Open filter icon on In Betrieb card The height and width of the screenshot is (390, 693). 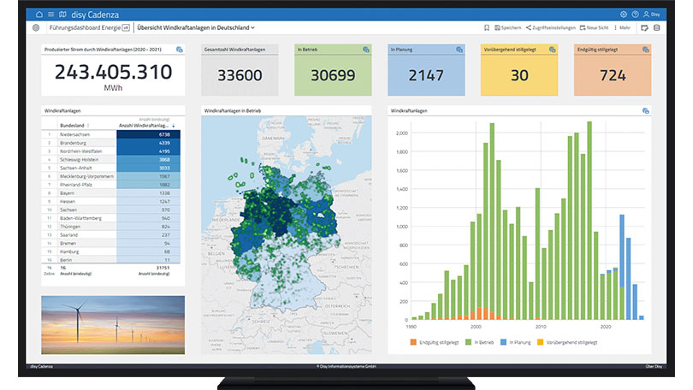pyautogui.click(x=366, y=50)
